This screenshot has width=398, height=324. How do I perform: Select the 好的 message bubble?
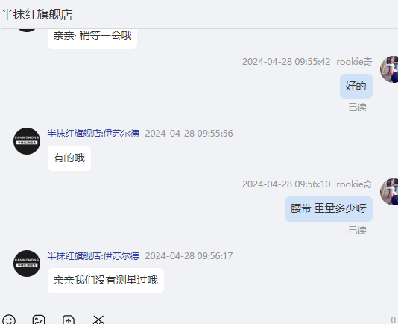(356, 86)
